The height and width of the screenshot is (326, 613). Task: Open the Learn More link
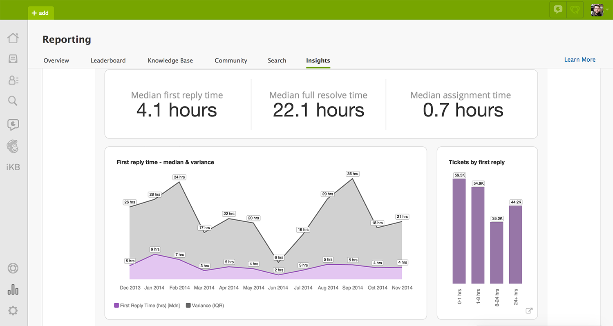tap(579, 60)
